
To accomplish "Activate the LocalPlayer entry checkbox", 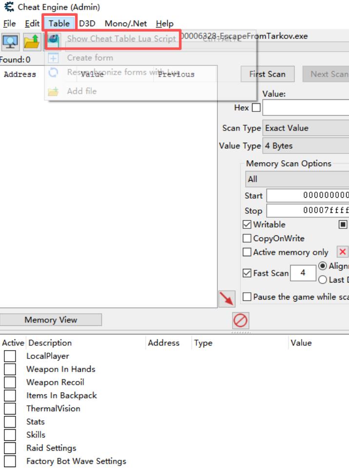I will 10,356.
